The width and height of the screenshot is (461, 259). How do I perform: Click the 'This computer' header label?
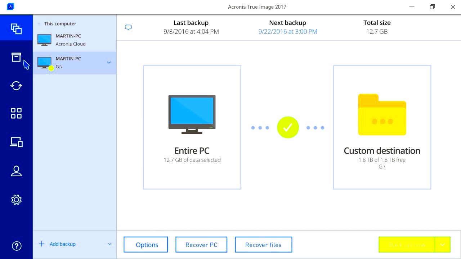[x=60, y=24]
